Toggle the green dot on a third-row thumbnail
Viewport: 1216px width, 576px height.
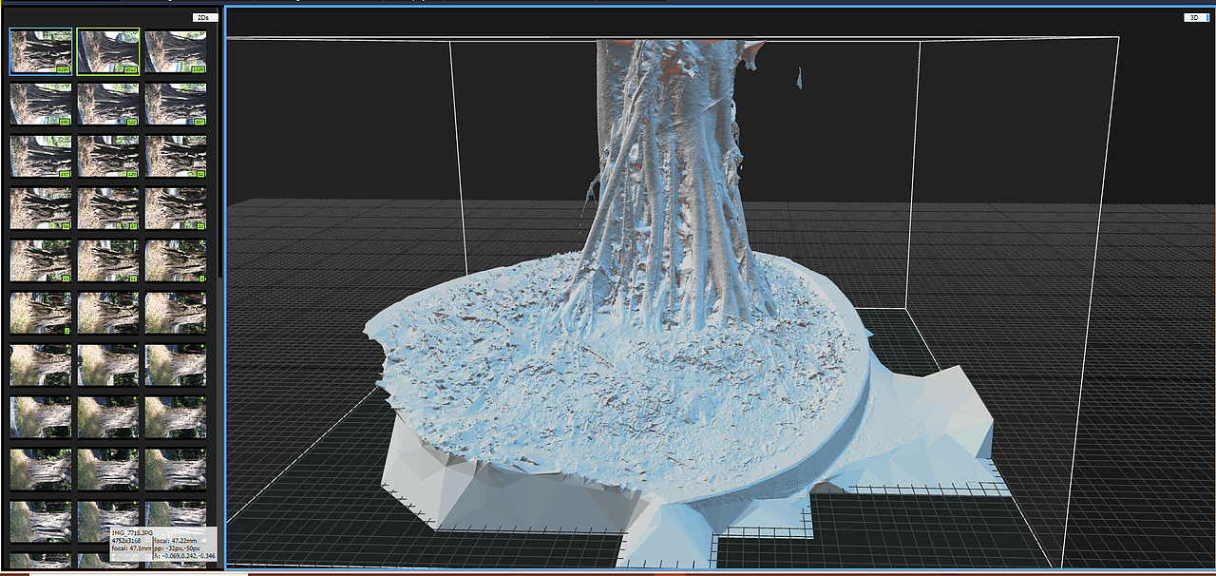66,135
